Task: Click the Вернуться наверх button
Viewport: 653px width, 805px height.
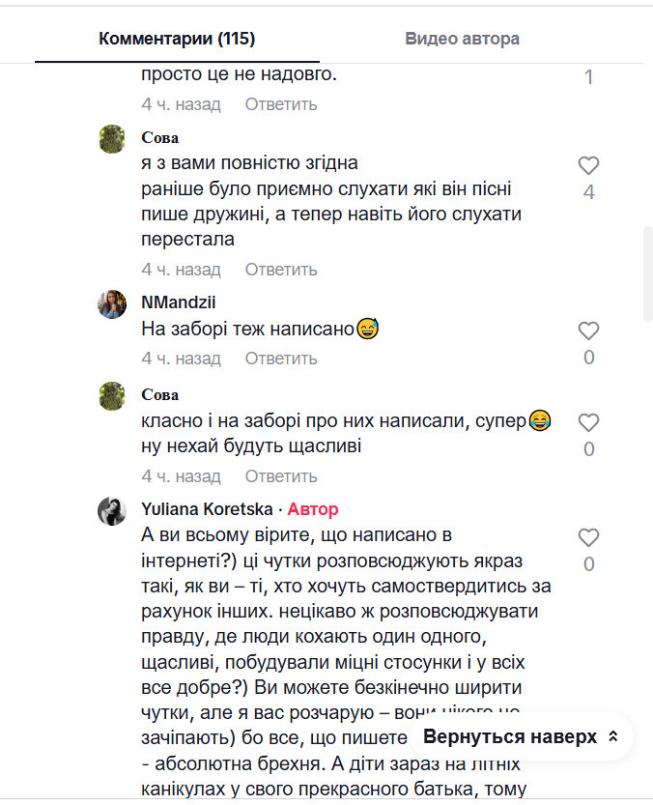Action: pos(510,735)
